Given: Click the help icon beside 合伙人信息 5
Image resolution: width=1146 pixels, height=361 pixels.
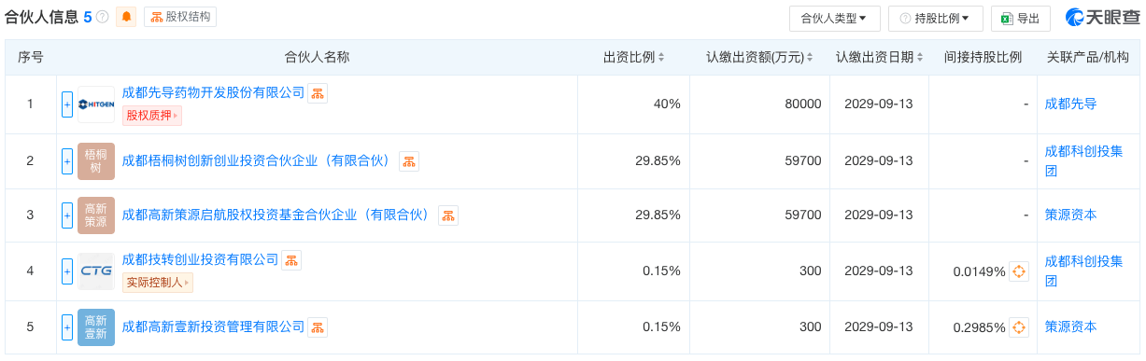Looking at the screenshot, I should coord(102,18).
